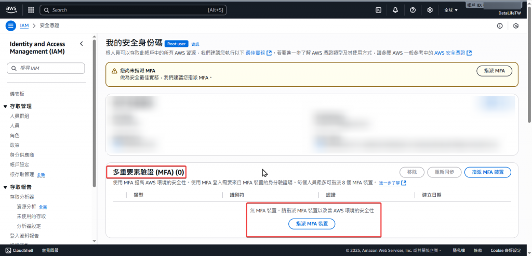
Task: Click the 意見回饋 footer link
Action: (50, 250)
